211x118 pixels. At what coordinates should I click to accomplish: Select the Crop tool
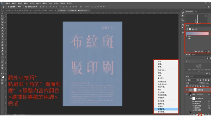click(2, 25)
